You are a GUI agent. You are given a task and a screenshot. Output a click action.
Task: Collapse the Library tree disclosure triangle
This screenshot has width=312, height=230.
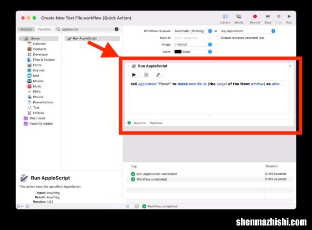(20, 38)
